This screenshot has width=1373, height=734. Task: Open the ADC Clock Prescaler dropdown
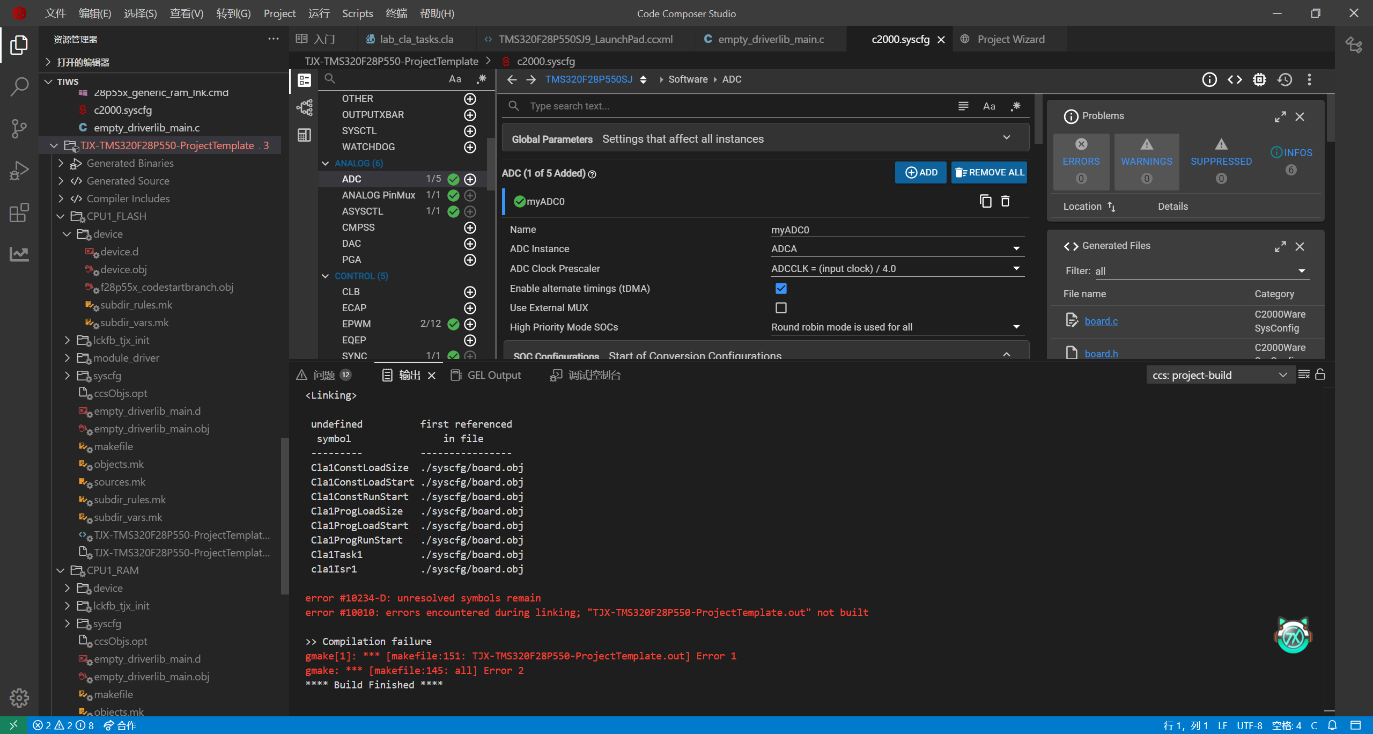pos(897,269)
